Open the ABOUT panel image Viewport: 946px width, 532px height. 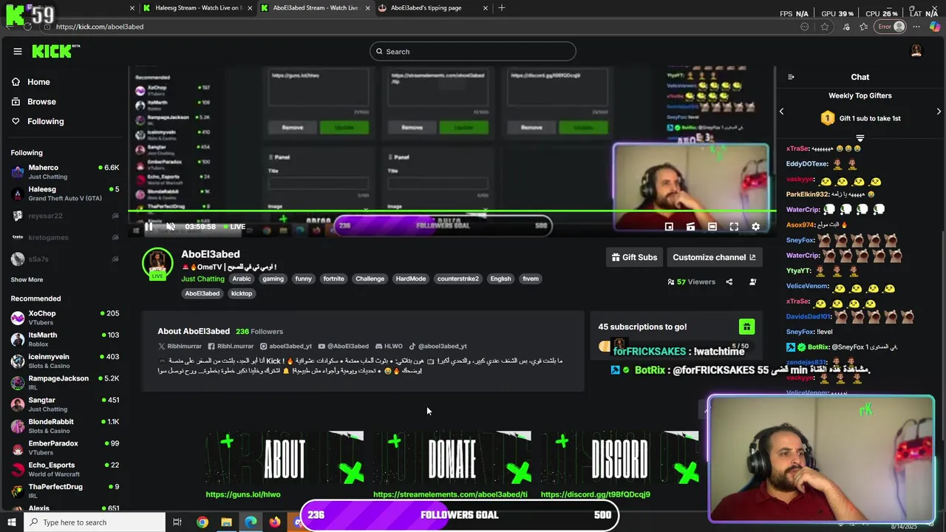tap(285, 459)
